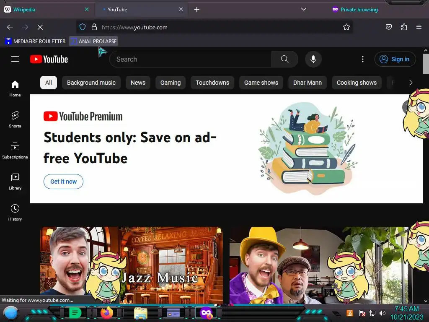Image resolution: width=429 pixels, height=322 pixels.
Task: Click the browser forward arrow
Action: pyautogui.click(x=25, y=27)
